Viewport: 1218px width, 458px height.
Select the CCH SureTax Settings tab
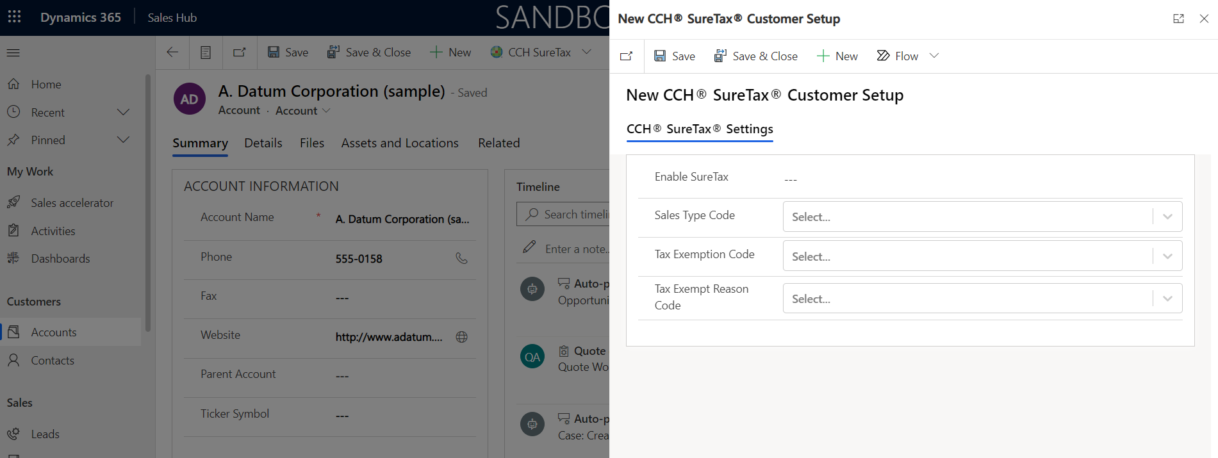pos(700,129)
